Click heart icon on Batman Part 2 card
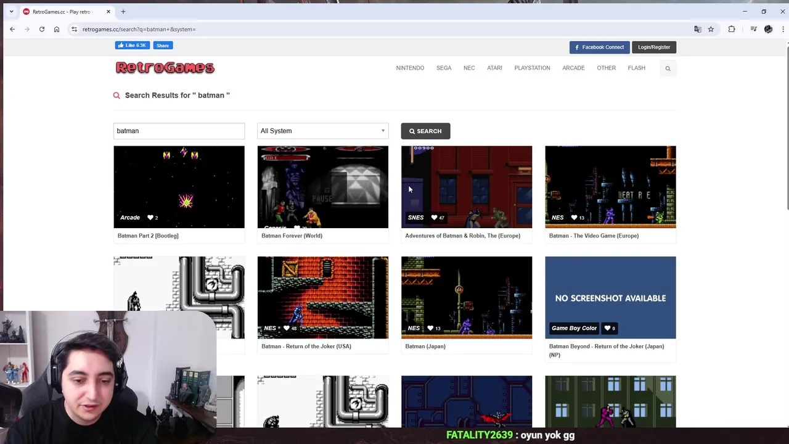The width and height of the screenshot is (789, 444). [150, 218]
